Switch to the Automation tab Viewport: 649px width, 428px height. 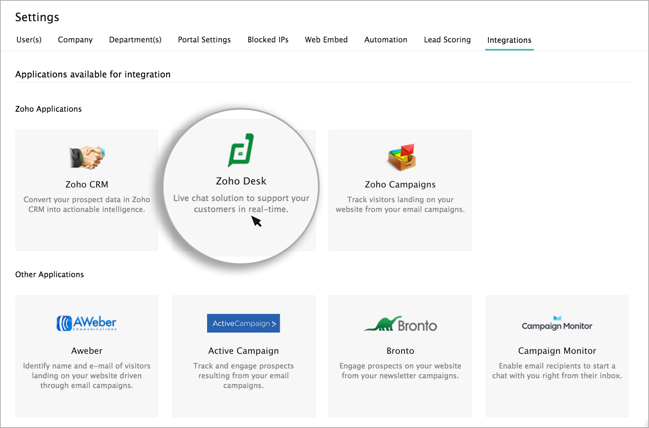click(x=386, y=40)
